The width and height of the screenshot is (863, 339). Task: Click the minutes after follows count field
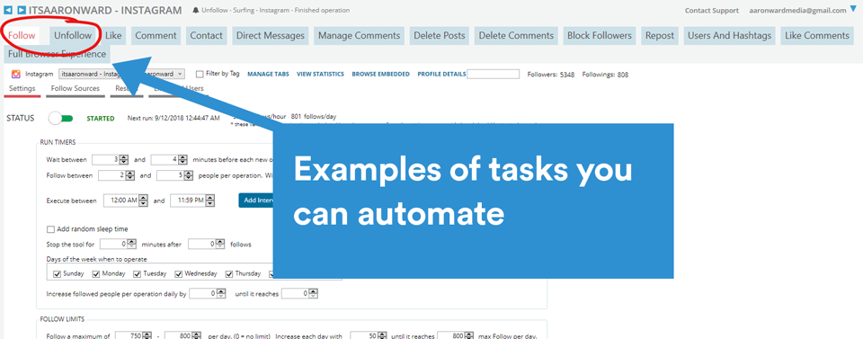(207, 244)
